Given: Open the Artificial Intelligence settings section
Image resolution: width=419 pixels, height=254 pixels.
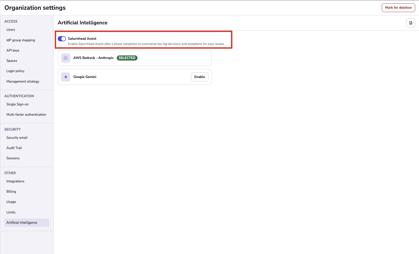Looking at the screenshot, I should click(x=22, y=222).
